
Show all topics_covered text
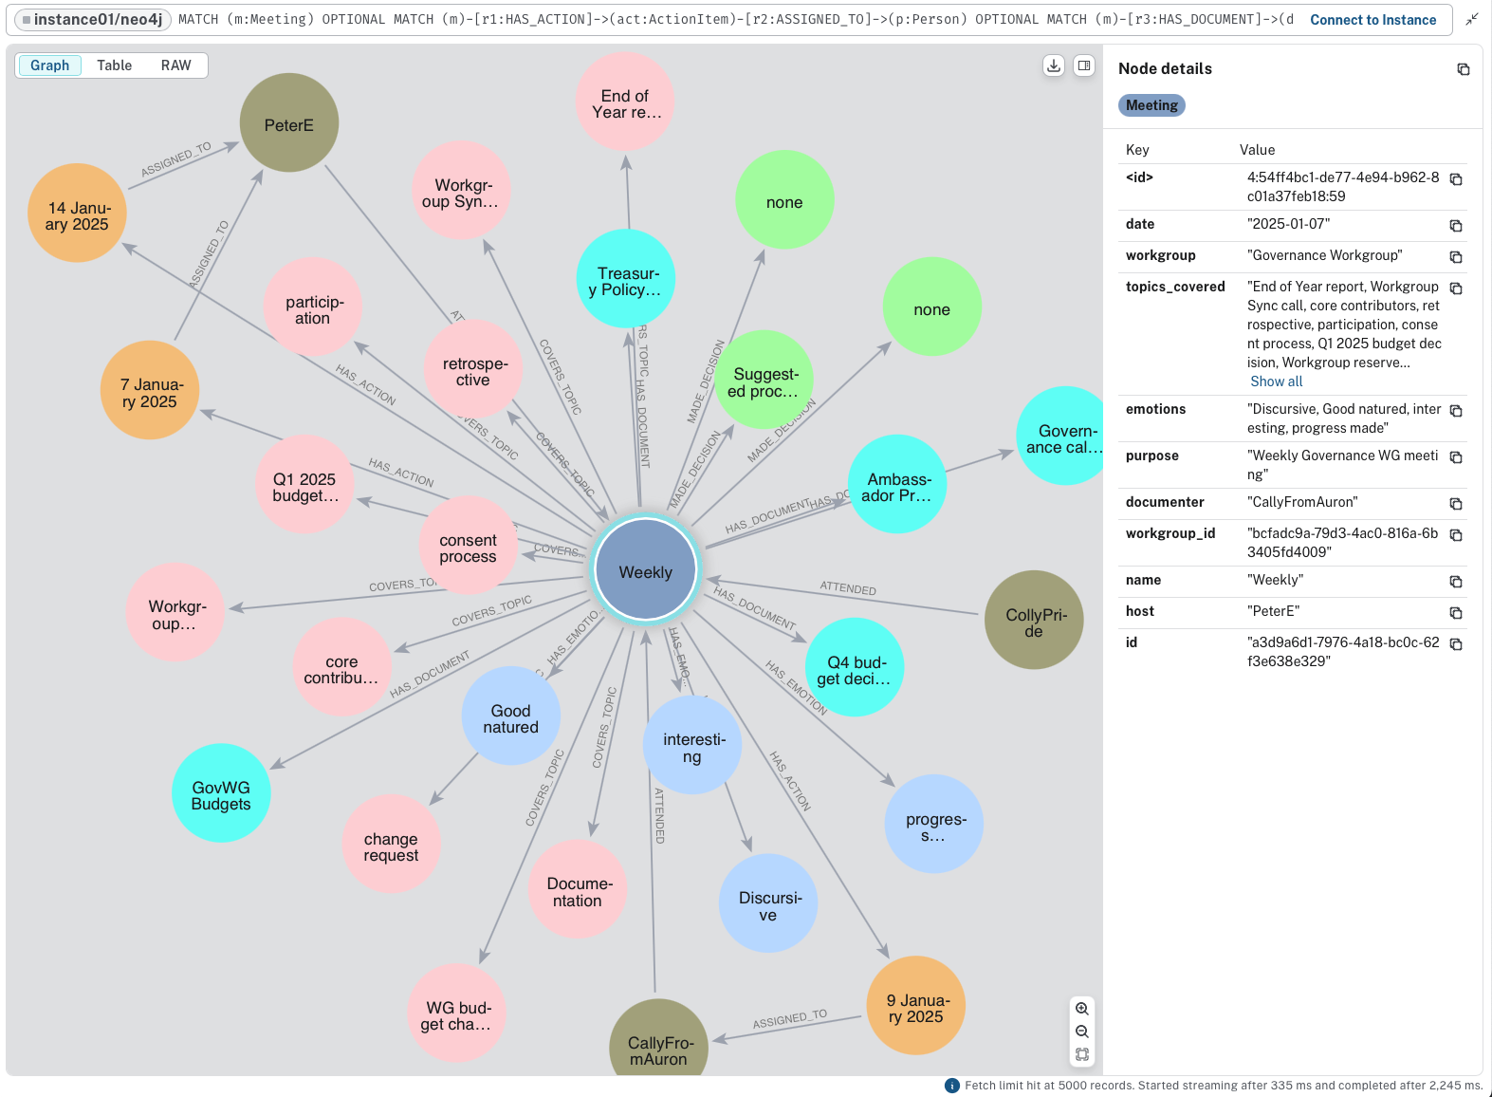(1276, 381)
